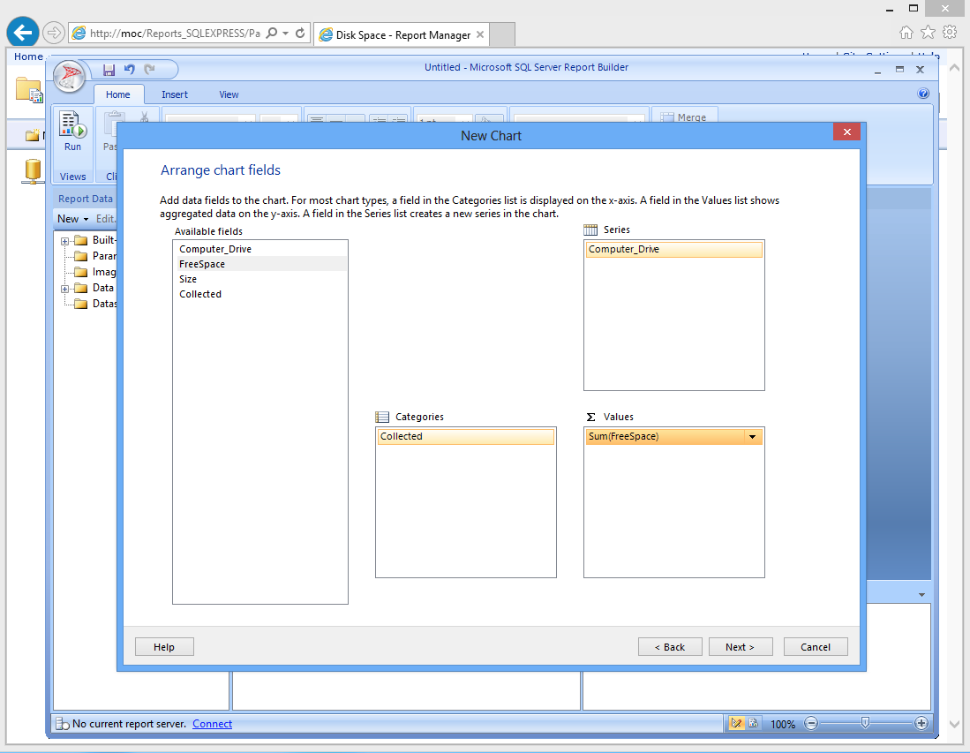Click the Undo arrow icon
The width and height of the screenshot is (970, 753).
click(x=129, y=70)
